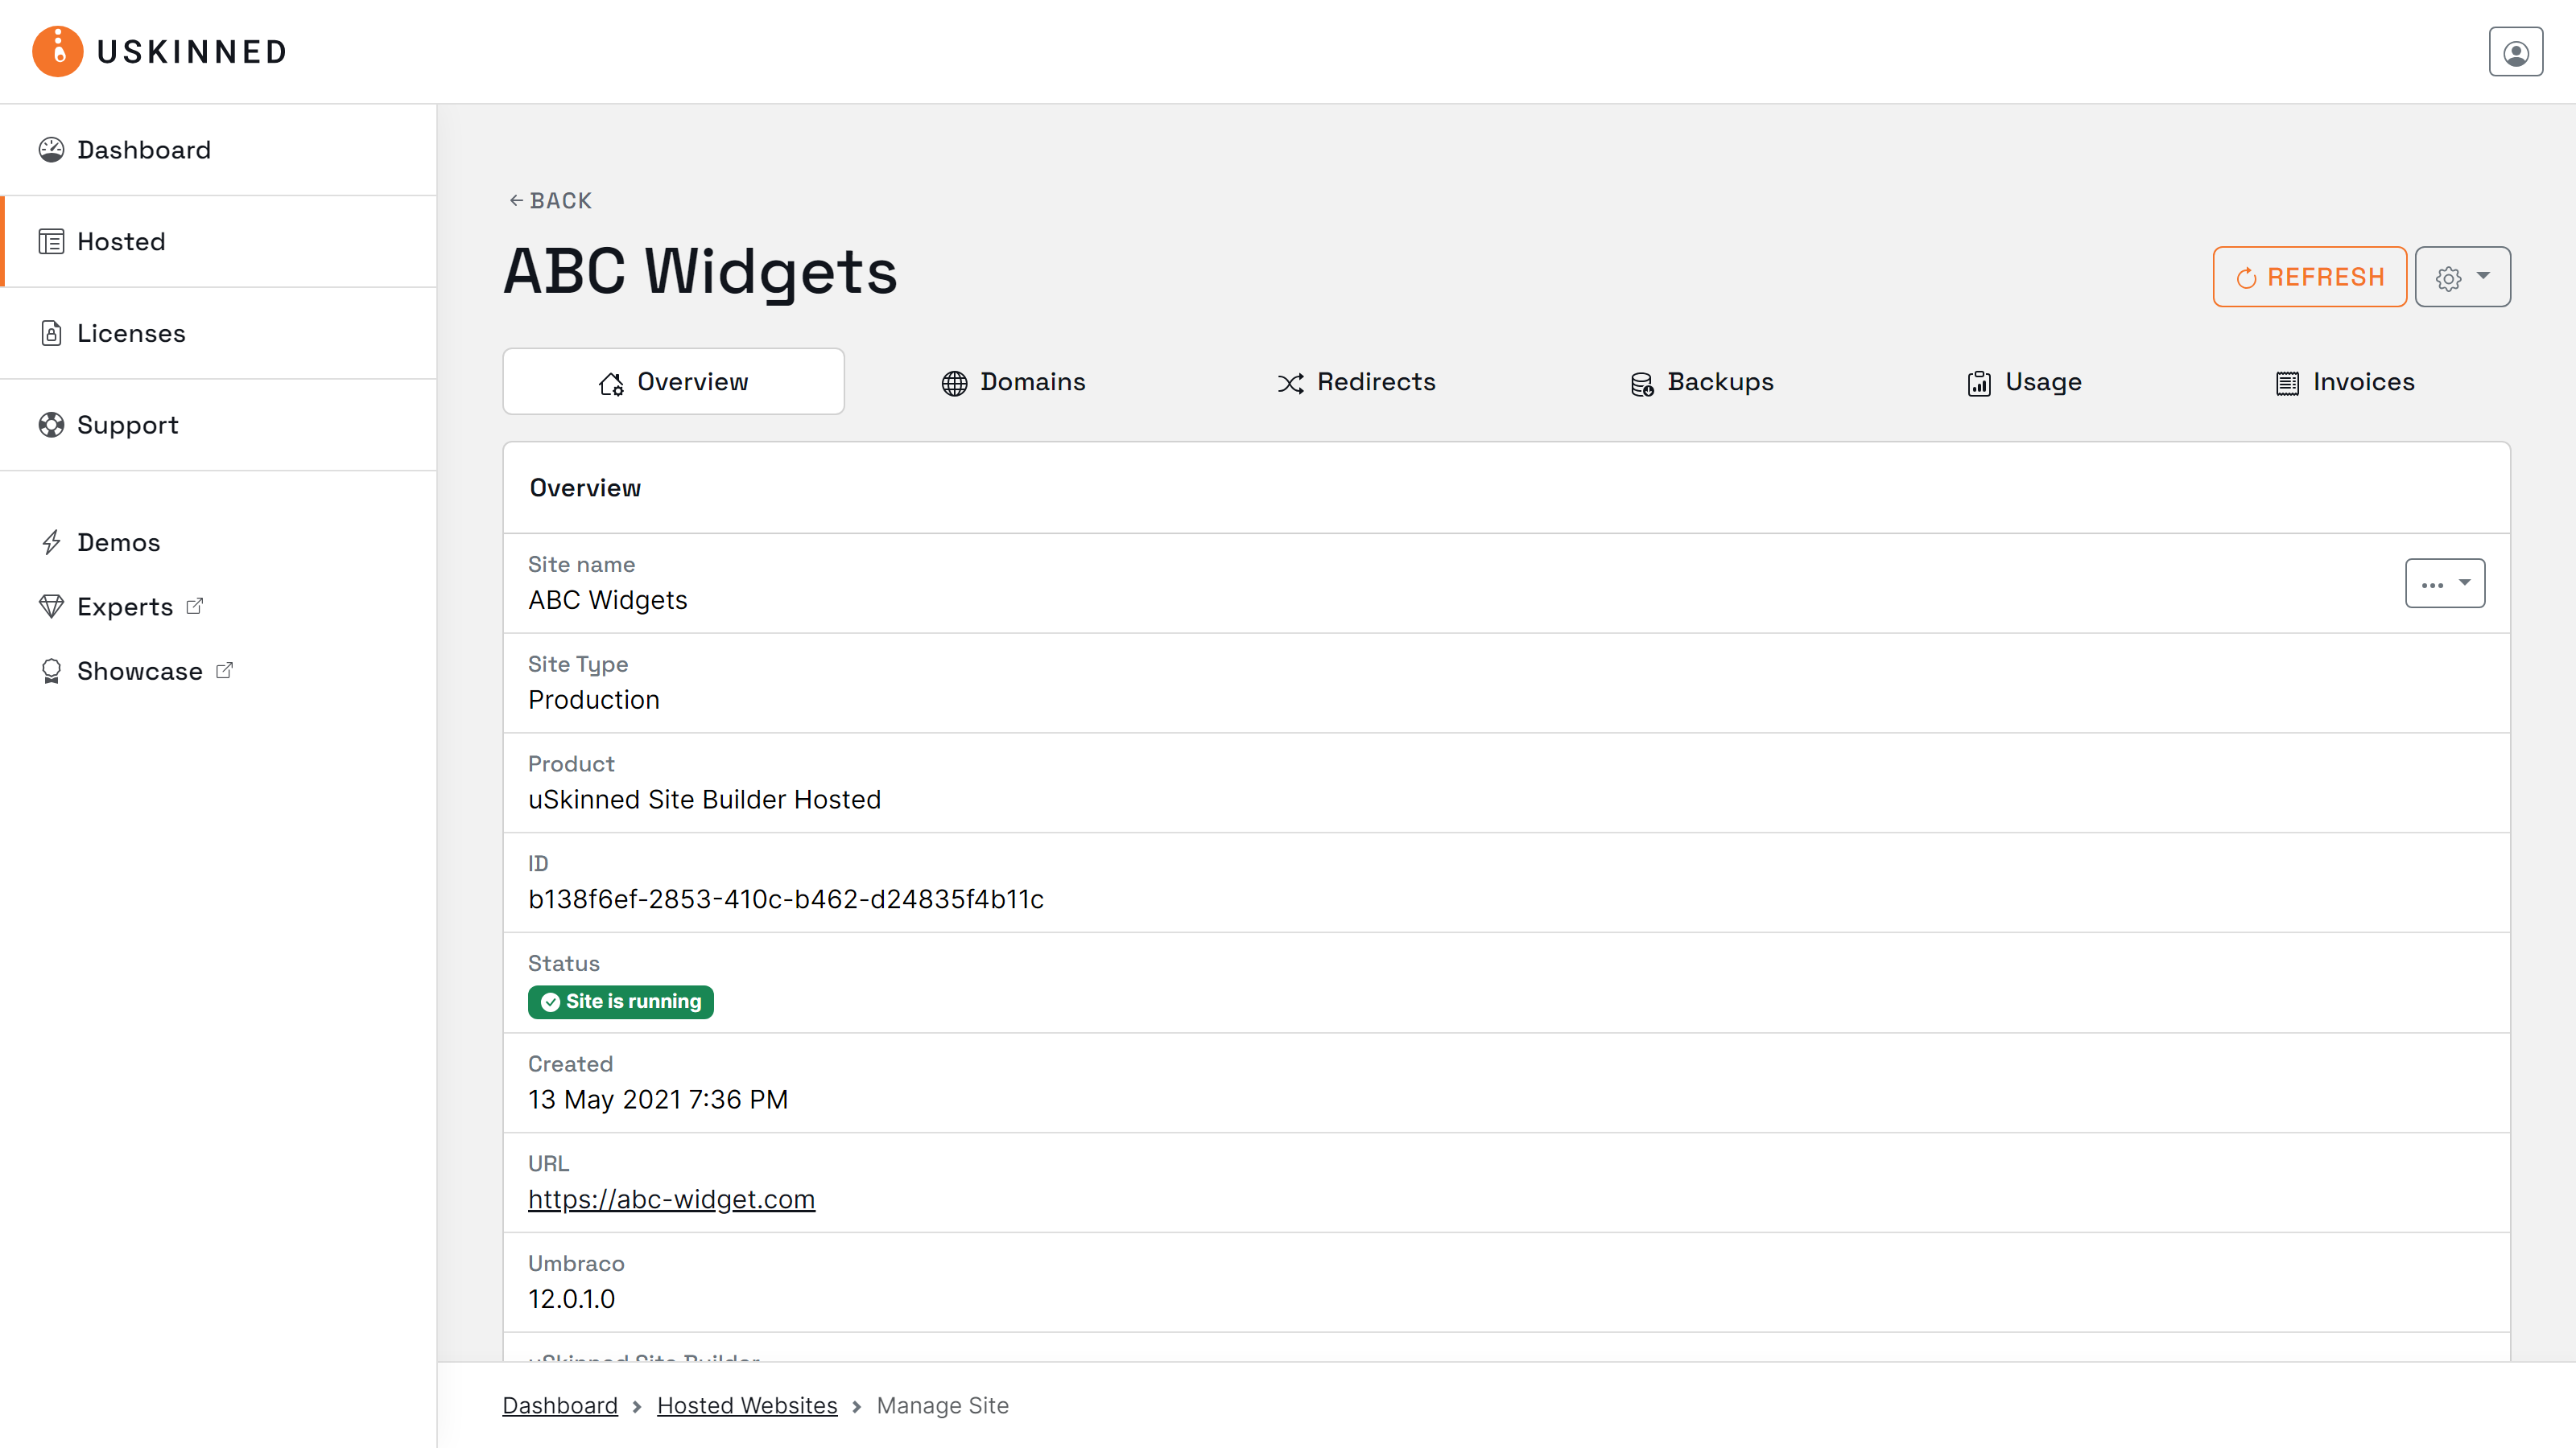Select the Hosted sidebar icon
Screen dimensions: 2576x1448
[52, 241]
